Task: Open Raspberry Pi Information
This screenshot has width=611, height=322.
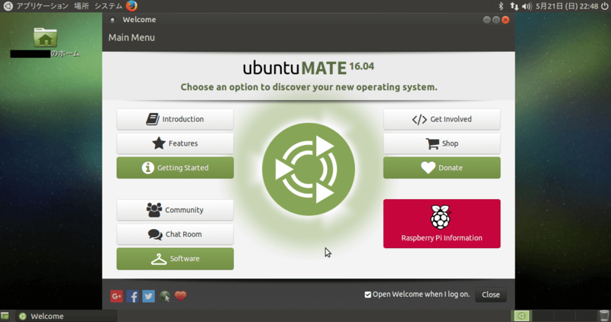Action: pyautogui.click(x=441, y=224)
